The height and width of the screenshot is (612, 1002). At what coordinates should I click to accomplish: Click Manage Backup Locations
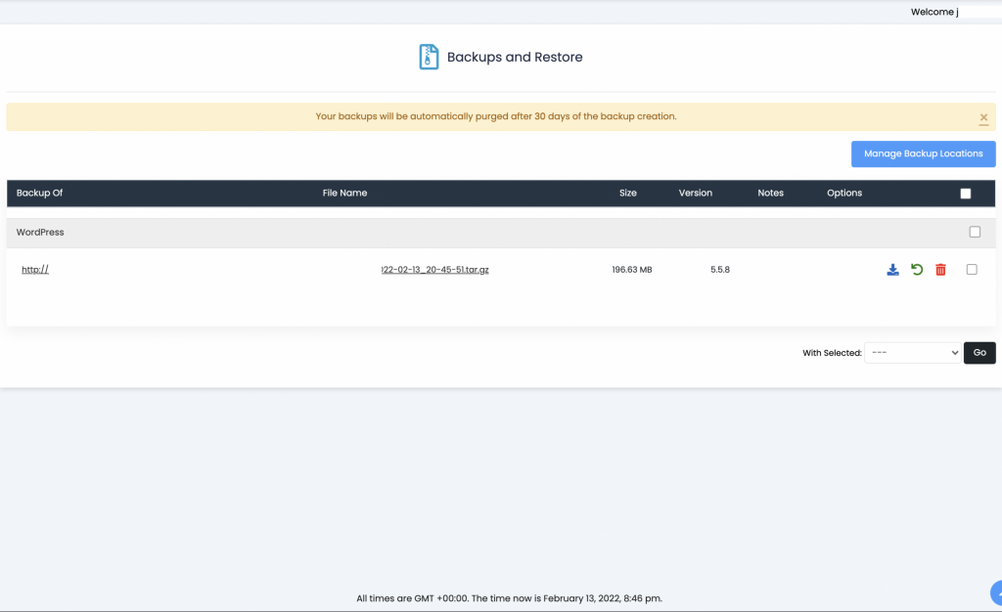(923, 153)
